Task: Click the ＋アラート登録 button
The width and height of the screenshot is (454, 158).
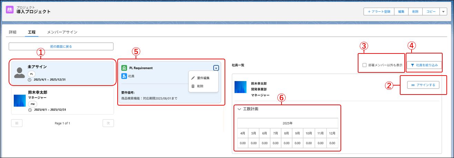Action: click(379, 11)
